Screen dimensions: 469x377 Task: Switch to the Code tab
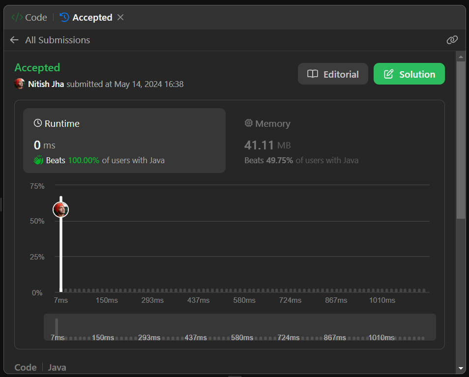coord(29,17)
